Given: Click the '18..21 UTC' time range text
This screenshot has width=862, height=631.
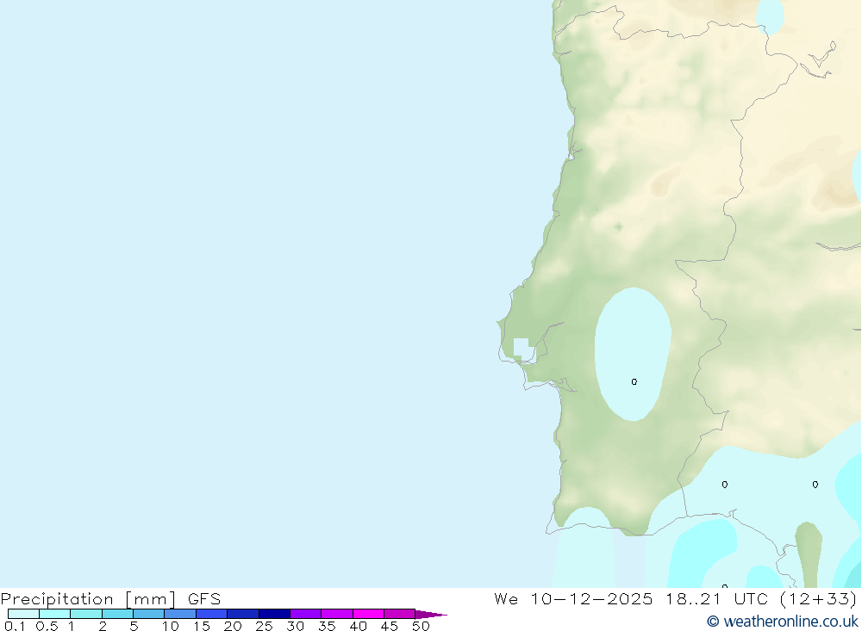Looking at the screenshot, I should 716,598.
